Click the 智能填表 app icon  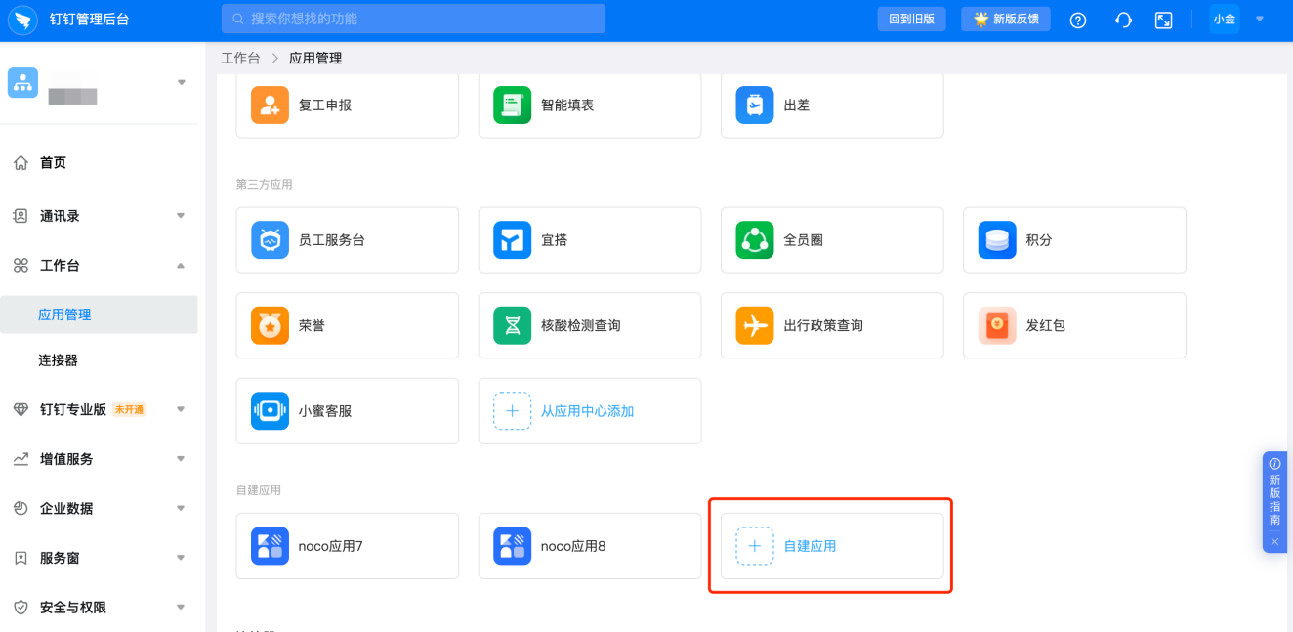[512, 105]
